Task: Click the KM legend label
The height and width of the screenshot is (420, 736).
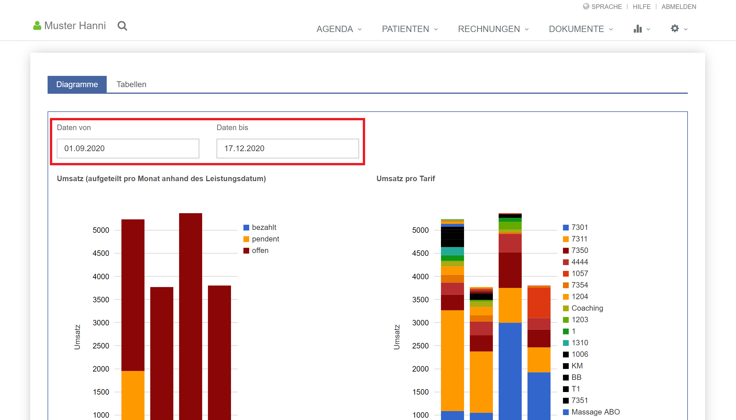Action: click(577, 366)
